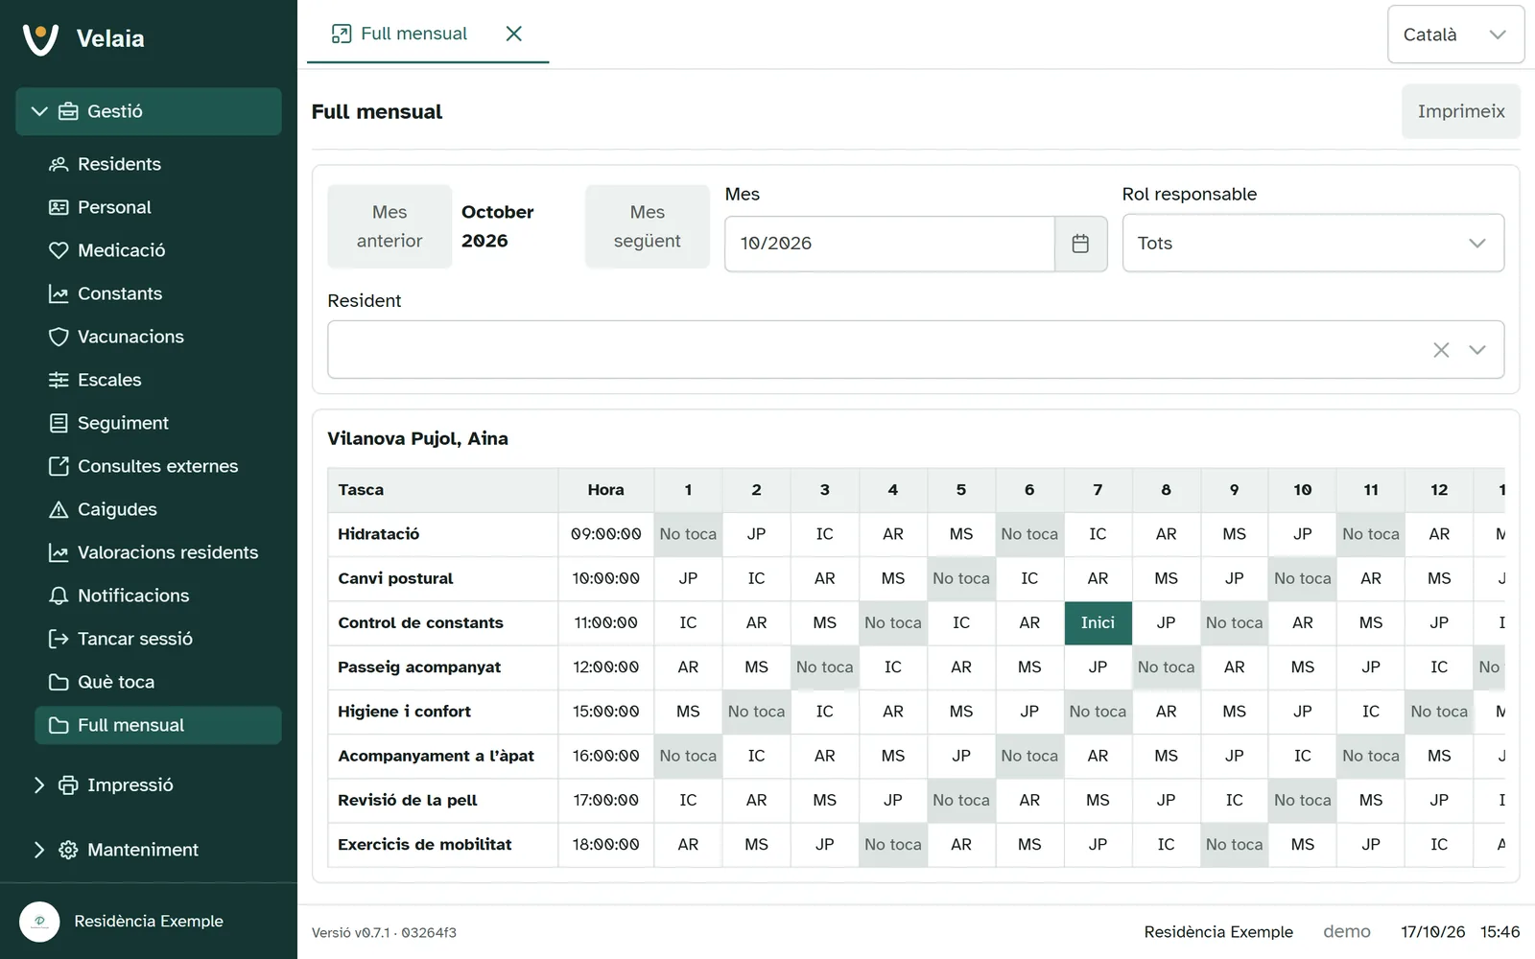Click the Vilanova Pujol, Aina heading

point(418,438)
